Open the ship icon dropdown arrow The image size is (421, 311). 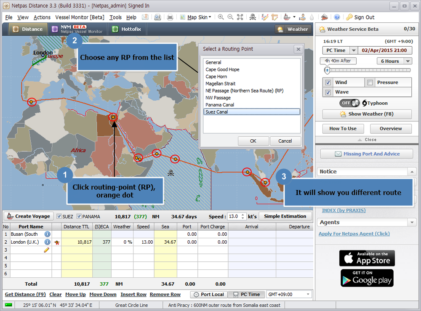[x=294, y=17]
